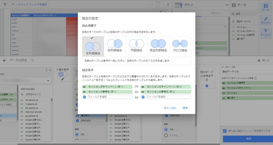Click the 検索語句を入力 field search box
The height and width of the screenshot is (145, 273).
36,94
